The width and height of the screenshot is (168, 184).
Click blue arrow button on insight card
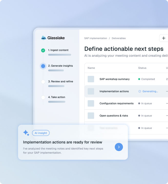(119, 147)
